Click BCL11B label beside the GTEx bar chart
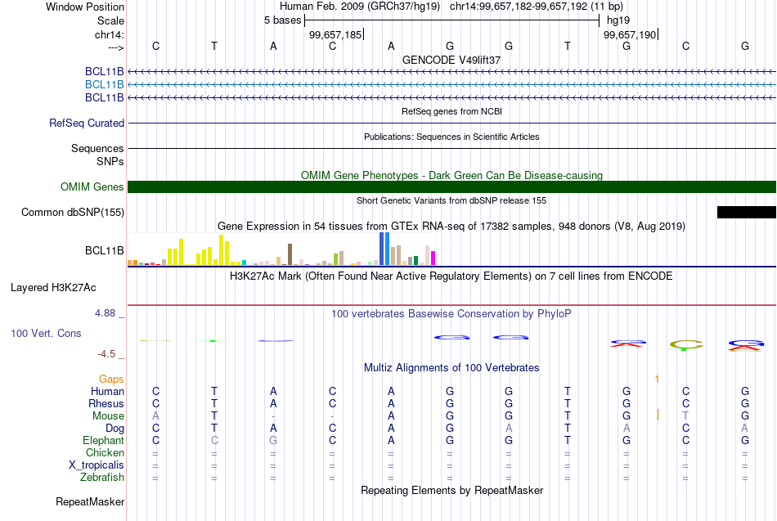This screenshot has width=777, height=521. (x=104, y=251)
